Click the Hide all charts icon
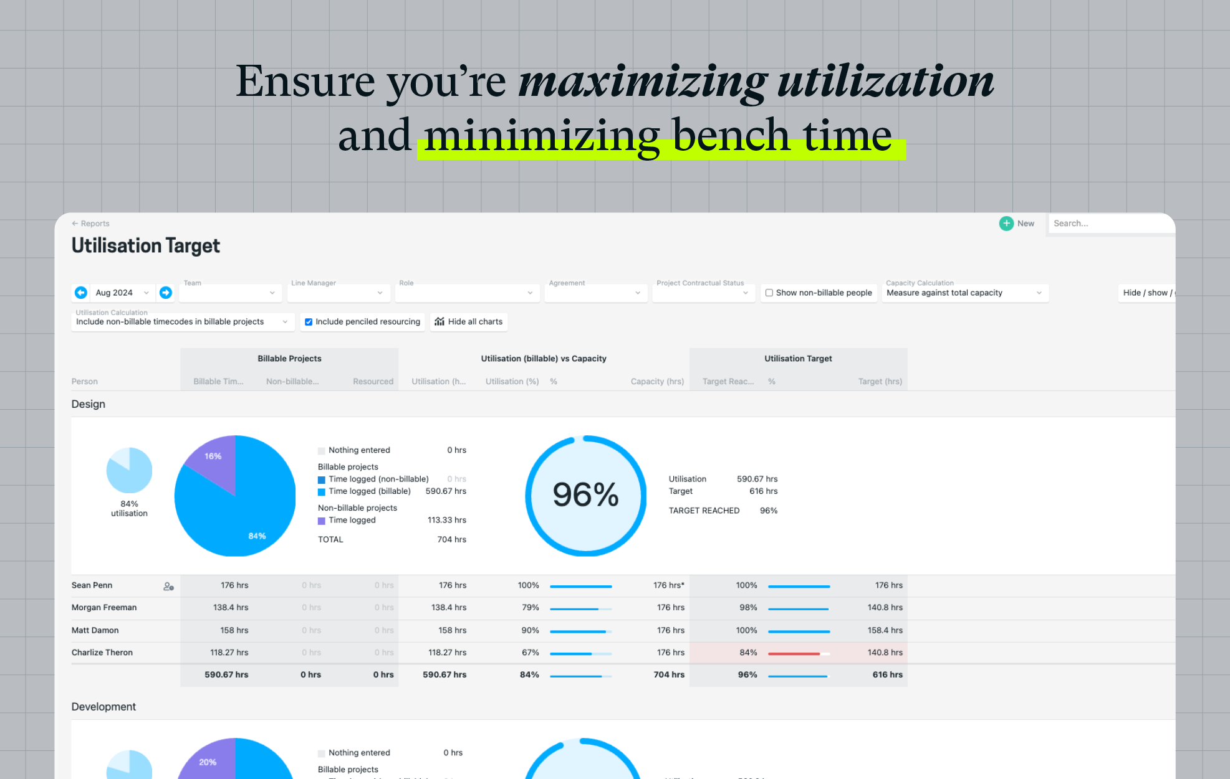 [x=440, y=321]
